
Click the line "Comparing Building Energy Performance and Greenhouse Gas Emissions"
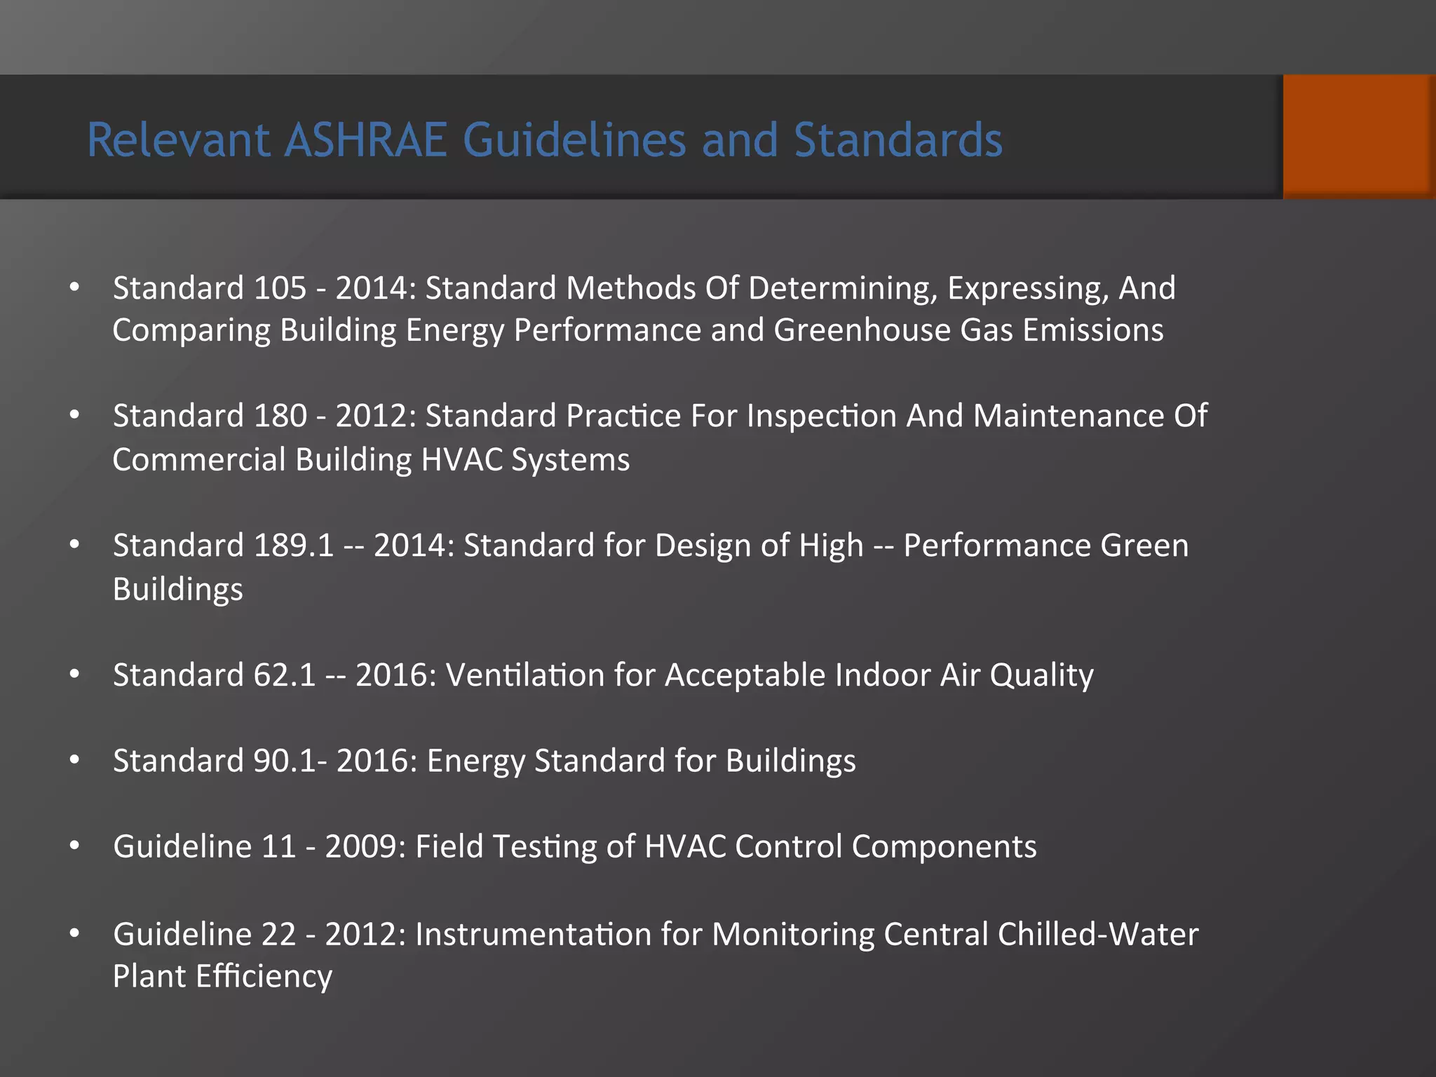(638, 330)
